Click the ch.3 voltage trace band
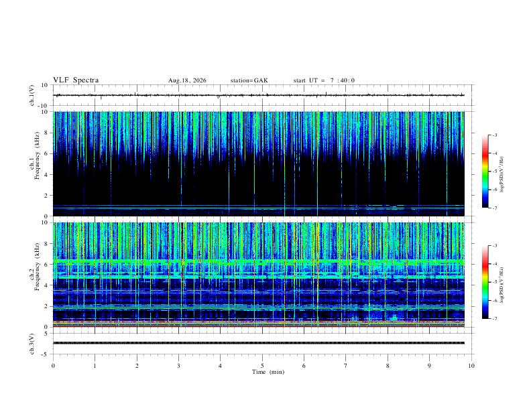The width and height of the screenshot is (531, 410). (259, 343)
